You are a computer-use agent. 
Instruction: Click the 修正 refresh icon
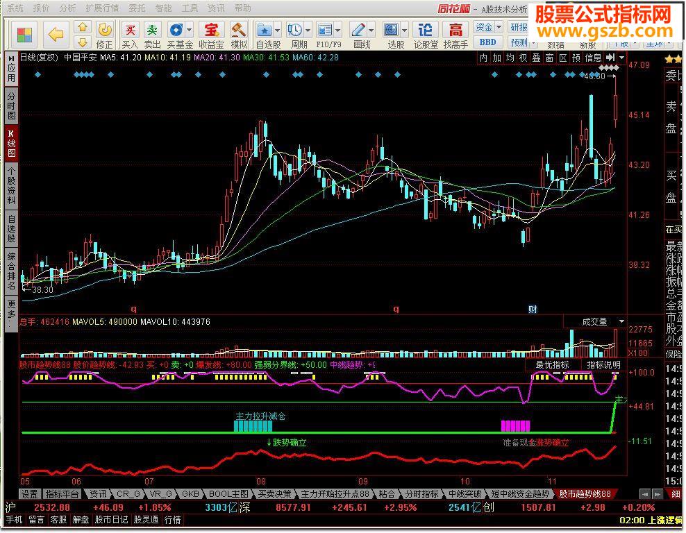click(x=105, y=30)
